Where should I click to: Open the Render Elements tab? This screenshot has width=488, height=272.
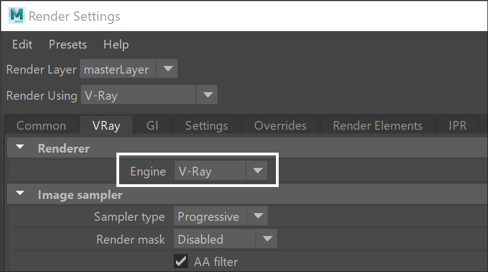(378, 125)
